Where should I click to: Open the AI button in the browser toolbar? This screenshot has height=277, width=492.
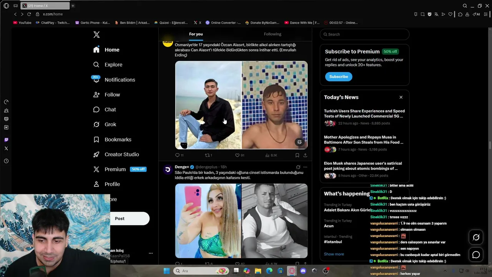point(476,14)
